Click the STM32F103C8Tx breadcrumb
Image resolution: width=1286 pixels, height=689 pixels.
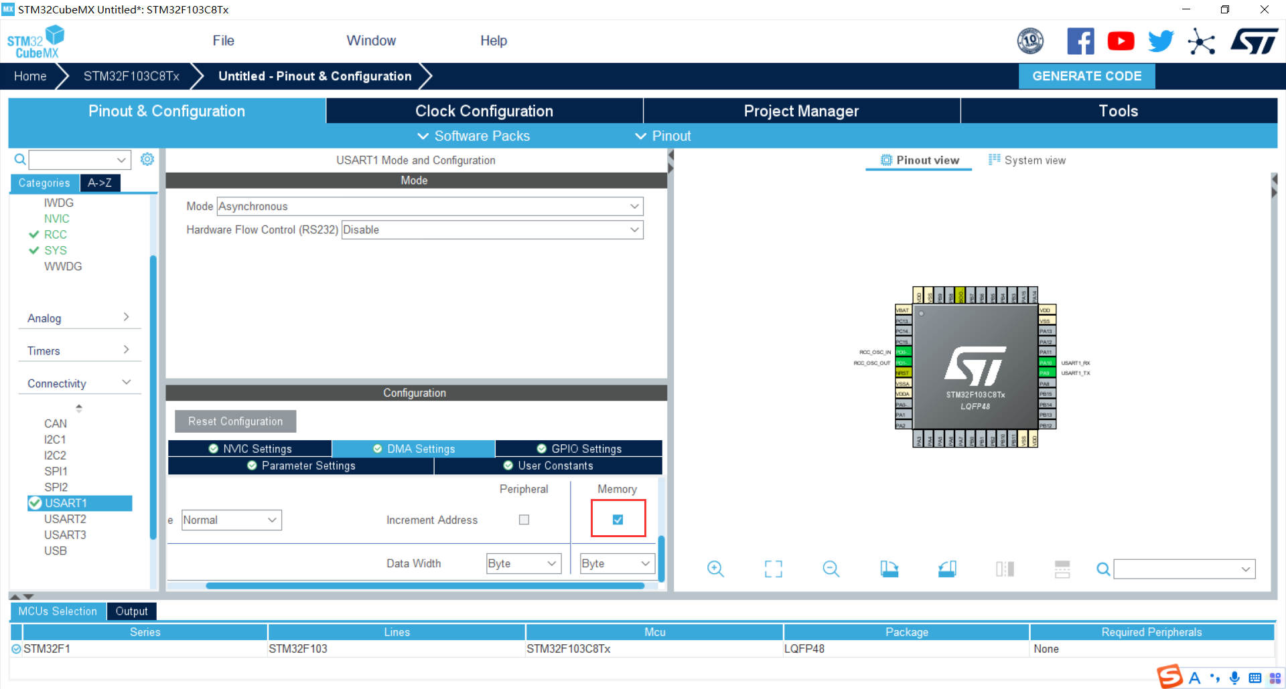[131, 76]
